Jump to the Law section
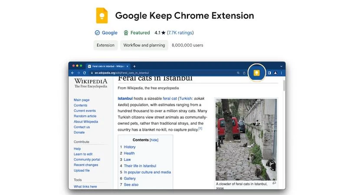The width and height of the screenshot is (347, 195). point(127,159)
